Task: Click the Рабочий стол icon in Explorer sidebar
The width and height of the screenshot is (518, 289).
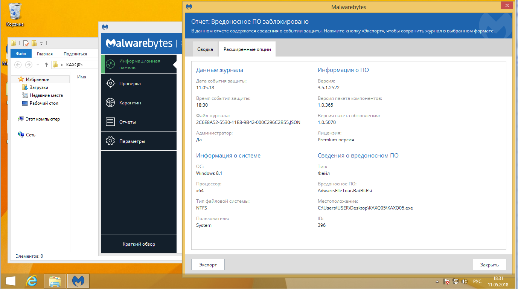Action: coord(25,103)
